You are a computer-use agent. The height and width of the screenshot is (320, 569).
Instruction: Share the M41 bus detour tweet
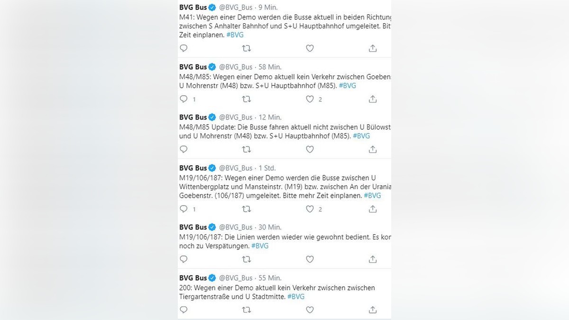373,48
